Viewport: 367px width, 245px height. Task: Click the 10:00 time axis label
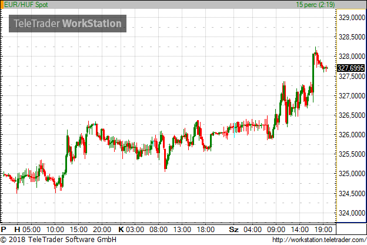coord(55,229)
